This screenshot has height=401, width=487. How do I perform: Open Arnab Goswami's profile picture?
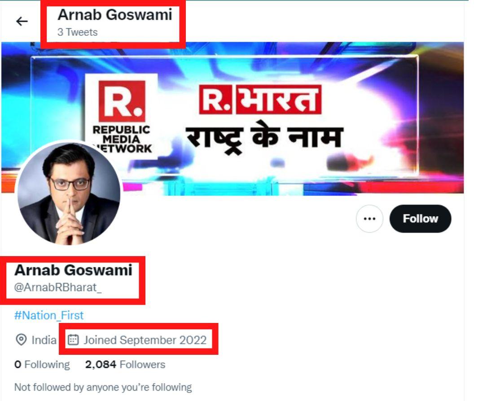tap(69, 193)
